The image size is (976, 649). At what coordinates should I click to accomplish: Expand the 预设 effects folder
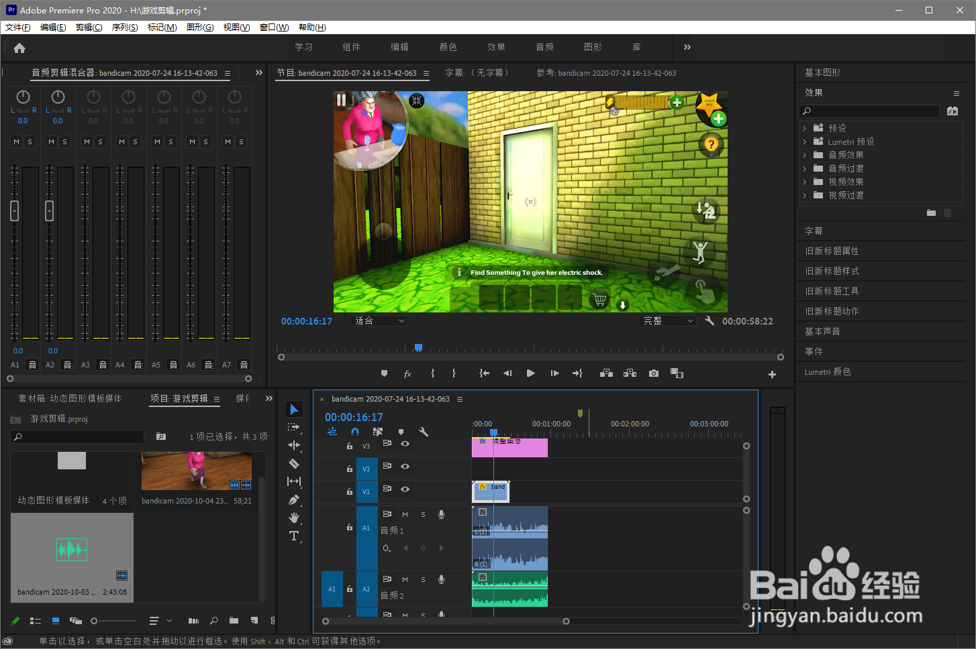click(805, 128)
